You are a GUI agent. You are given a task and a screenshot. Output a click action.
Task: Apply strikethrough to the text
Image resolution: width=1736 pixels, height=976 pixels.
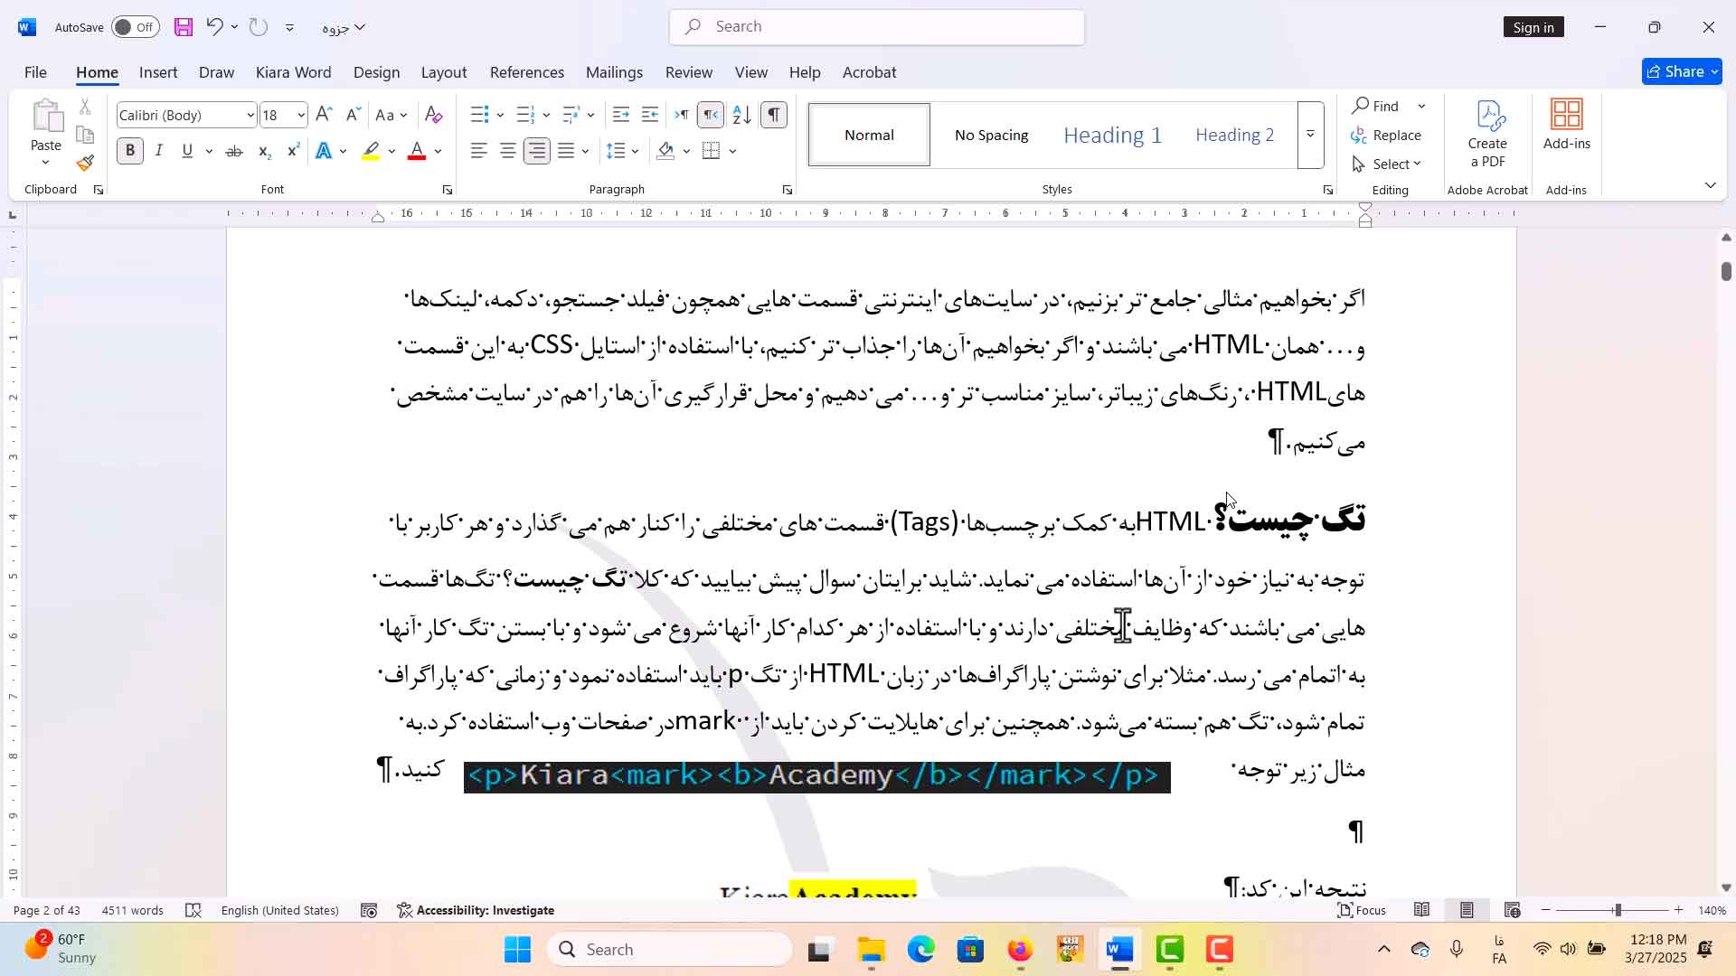(x=234, y=151)
